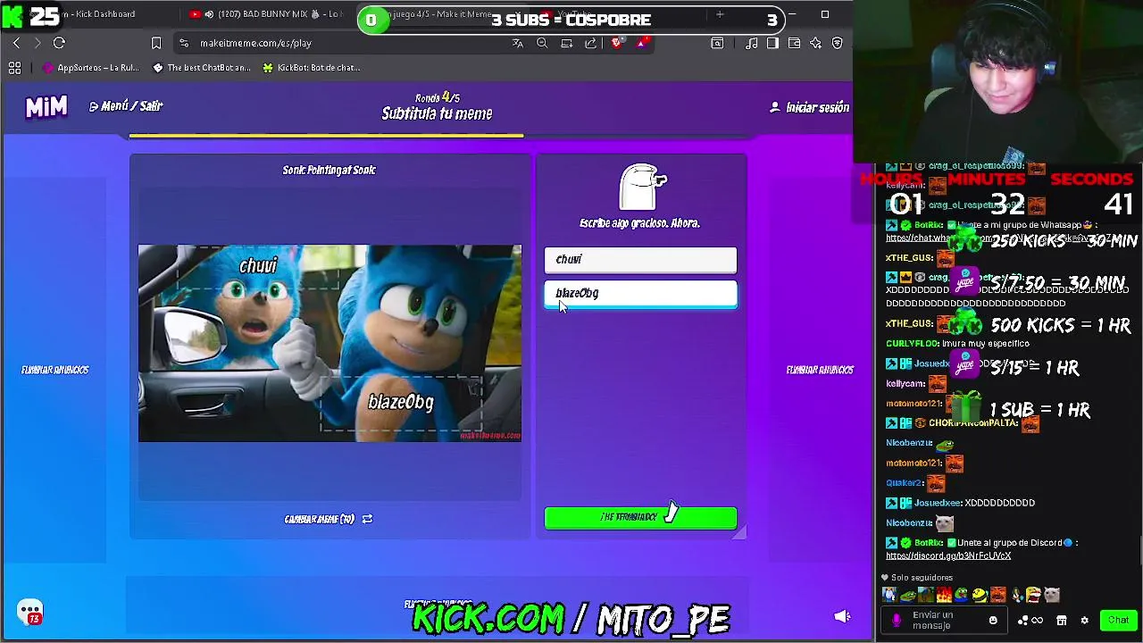Pick the white cat emote in quick emotes
The image size is (1143, 643).
coord(1052,595)
